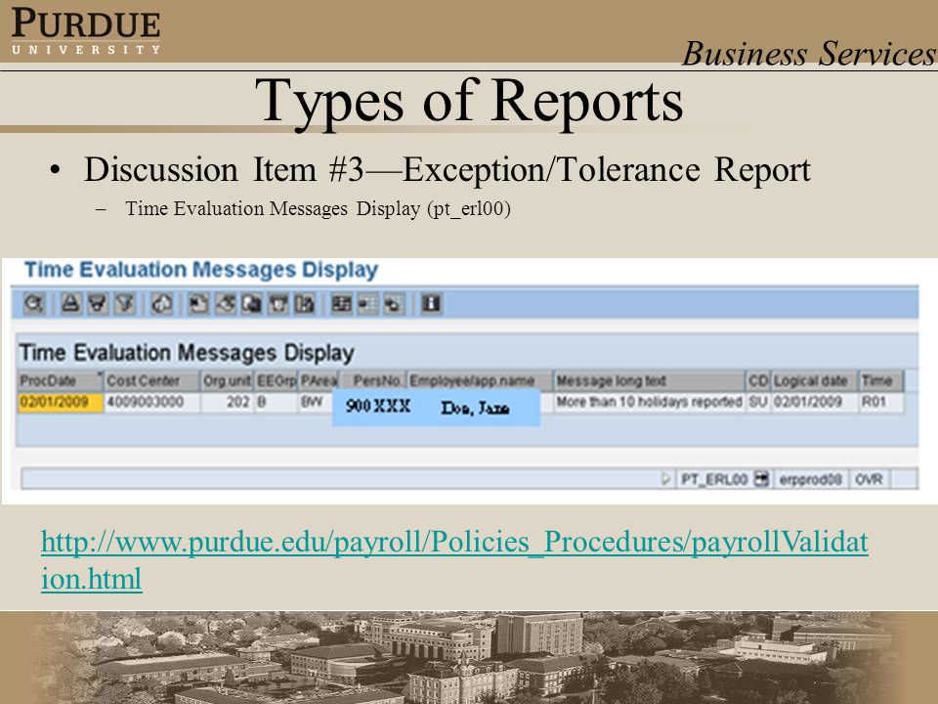This screenshot has height=704, width=938.
Task: Click the ProcDate column header
Action: [x=60, y=380]
